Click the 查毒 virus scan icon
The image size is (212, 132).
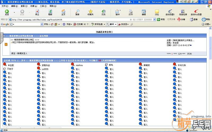(193, 19)
